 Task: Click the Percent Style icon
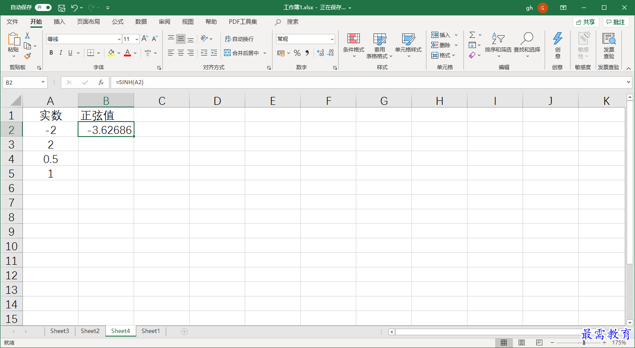[x=297, y=53]
